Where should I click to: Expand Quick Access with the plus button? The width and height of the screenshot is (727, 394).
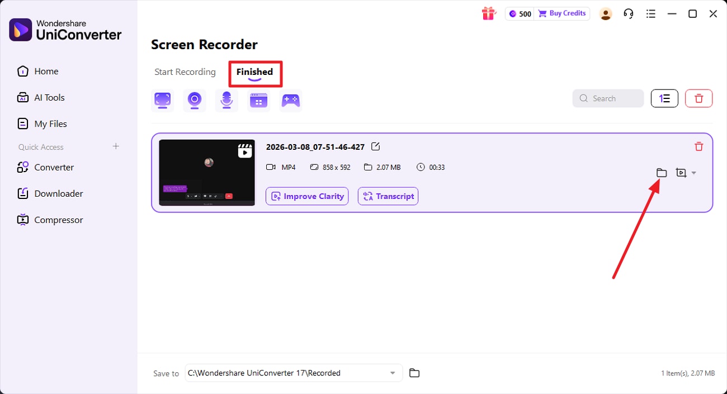tap(116, 146)
